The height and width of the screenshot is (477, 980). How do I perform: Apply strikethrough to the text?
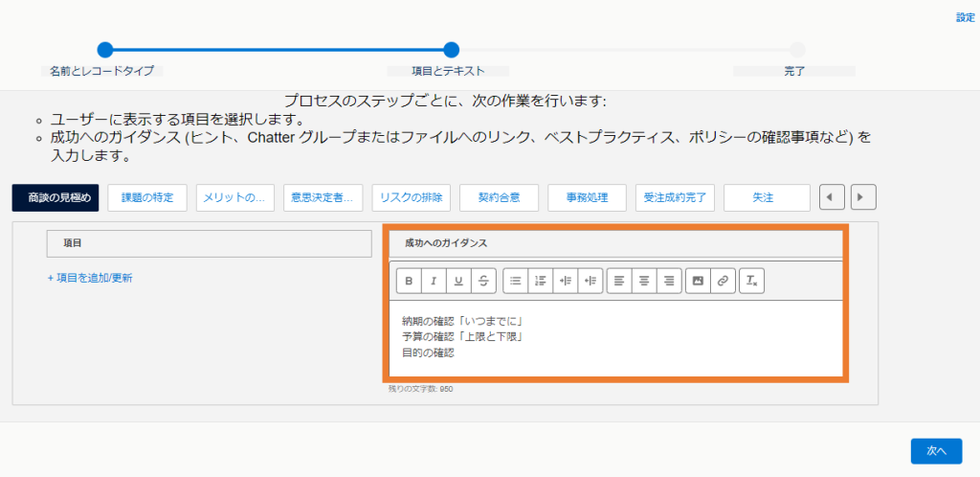tap(483, 281)
